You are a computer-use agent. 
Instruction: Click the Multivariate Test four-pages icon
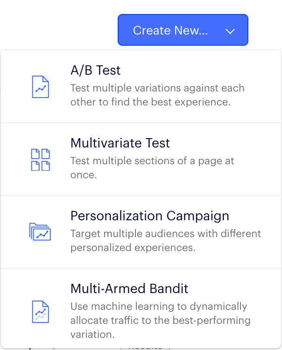pyautogui.click(x=40, y=160)
